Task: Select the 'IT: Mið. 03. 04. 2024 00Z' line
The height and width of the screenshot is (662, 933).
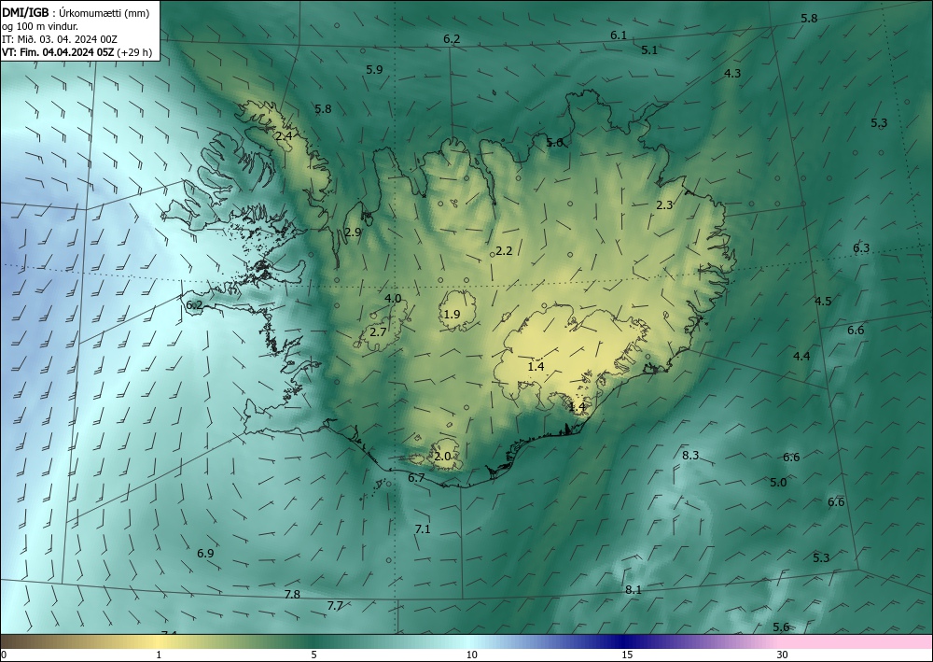Action: 60,39
